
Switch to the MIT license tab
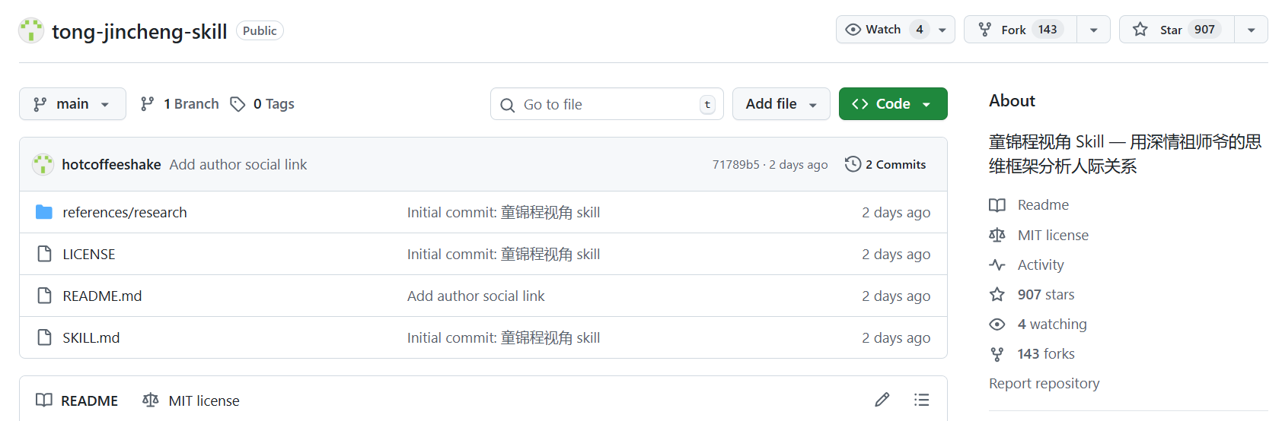[x=191, y=400]
